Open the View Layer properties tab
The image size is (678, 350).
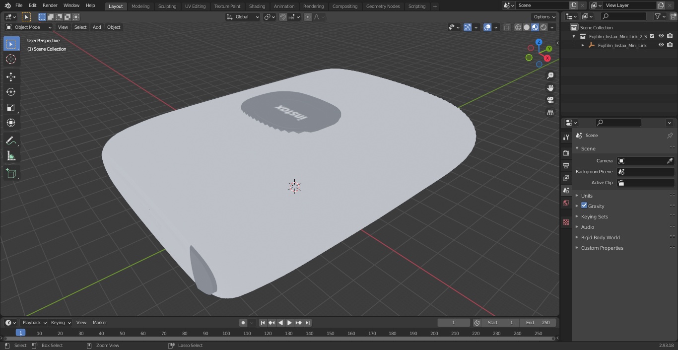click(x=566, y=178)
